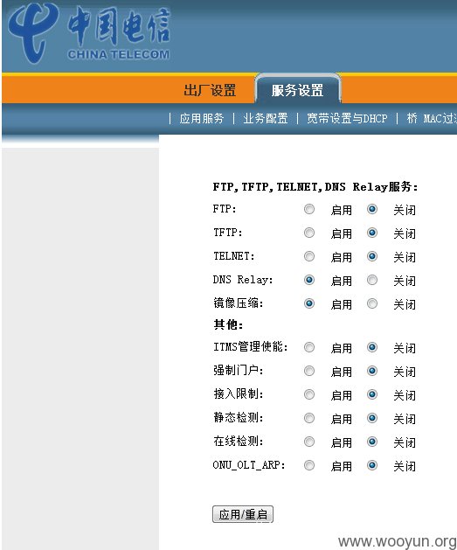Click the 应用/重启 button

tap(243, 514)
